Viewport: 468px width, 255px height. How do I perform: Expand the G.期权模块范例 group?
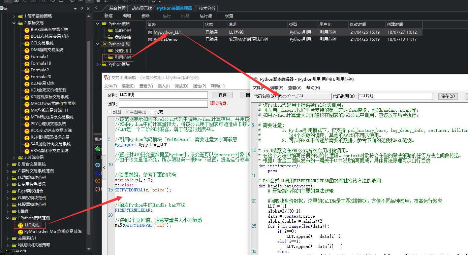tap(8, 198)
